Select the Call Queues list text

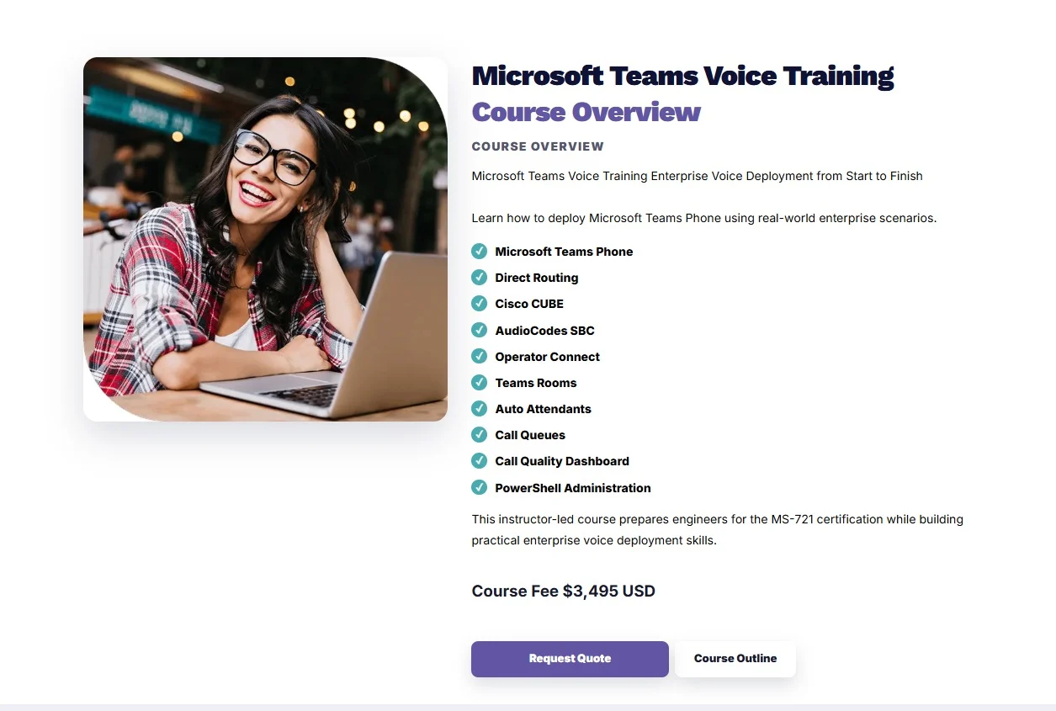click(530, 435)
